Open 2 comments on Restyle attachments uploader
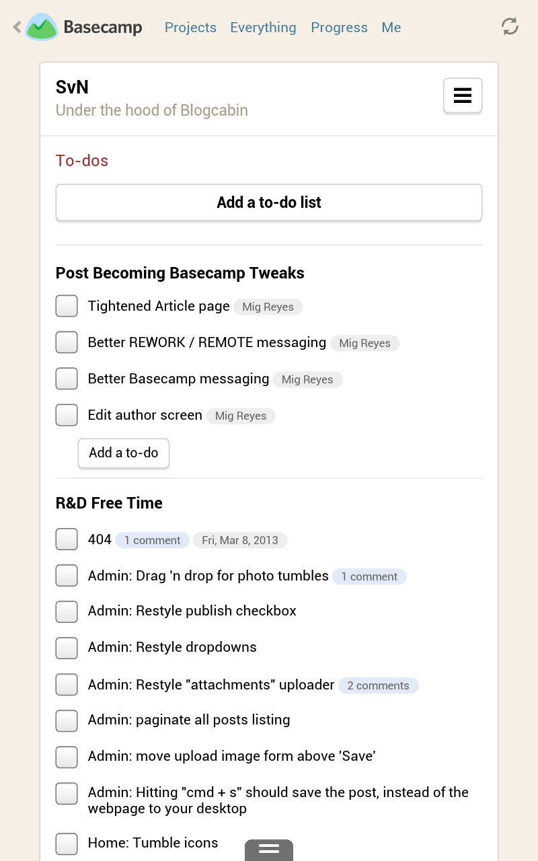This screenshot has height=861, width=538. [x=379, y=685]
